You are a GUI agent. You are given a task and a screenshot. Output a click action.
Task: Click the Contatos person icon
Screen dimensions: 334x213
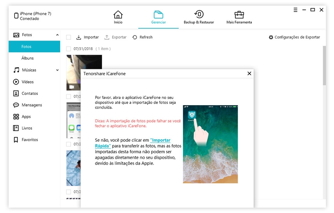coord(16,93)
